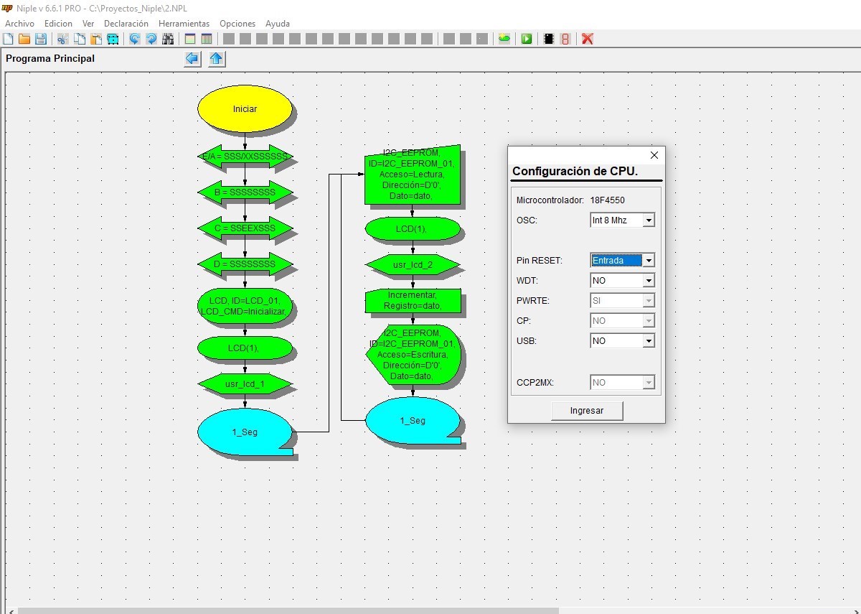Create a new file from the toolbar
This screenshot has height=614, width=861.
[x=9, y=39]
